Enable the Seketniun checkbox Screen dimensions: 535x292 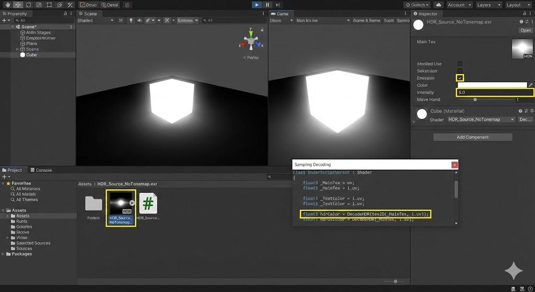click(460, 71)
